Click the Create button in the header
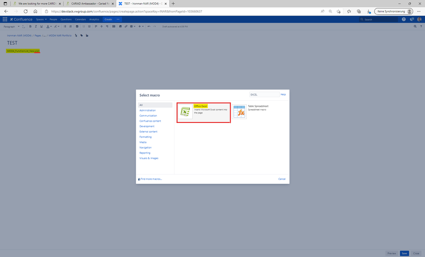This screenshot has height=257, width=425. click(108, 19)
